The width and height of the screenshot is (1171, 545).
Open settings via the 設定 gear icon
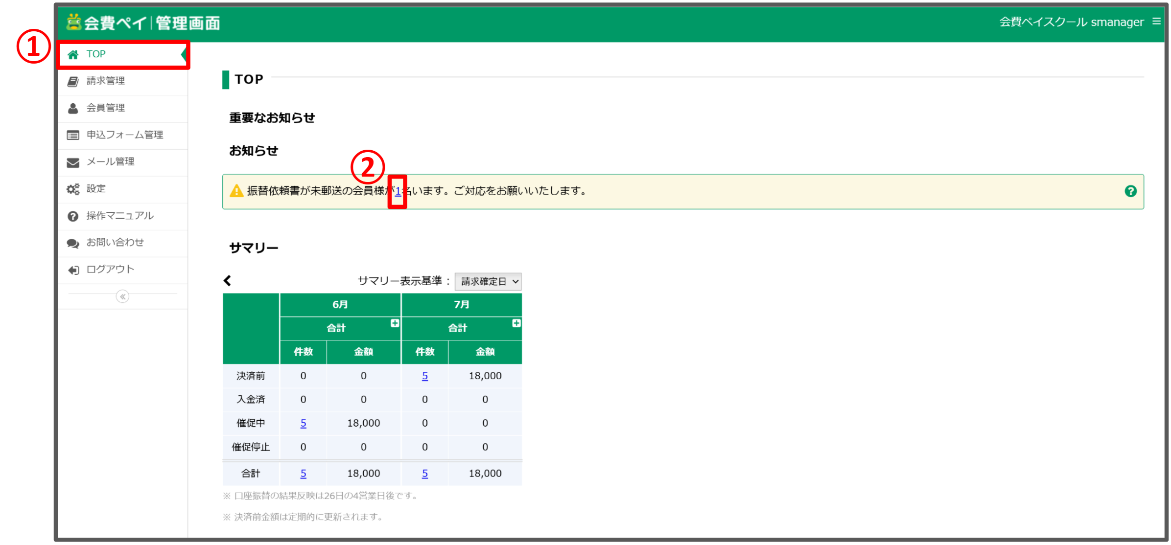[x=73, y=189]
